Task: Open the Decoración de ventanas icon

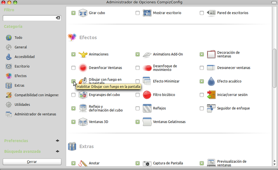Action: pos(211,54)
